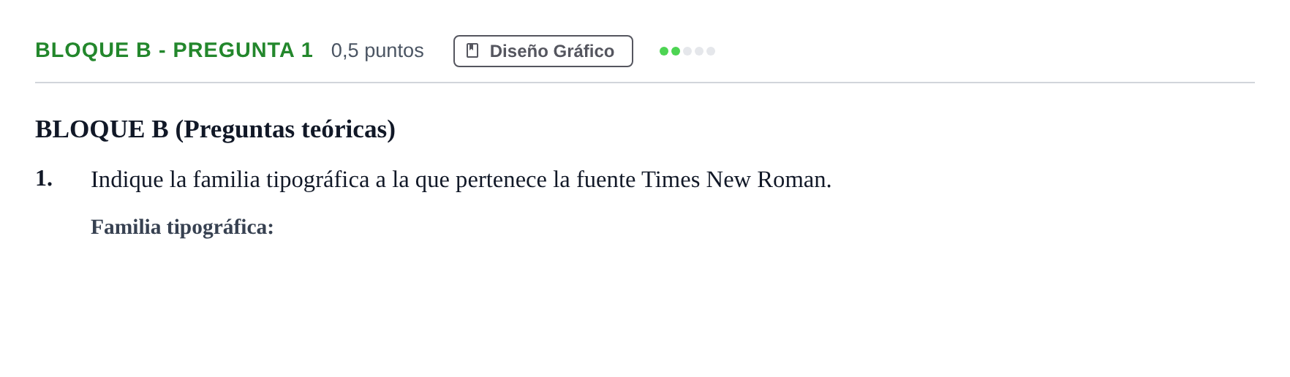Select the third gray difficulty dot
1290x377 pixels.
[687, 51]
